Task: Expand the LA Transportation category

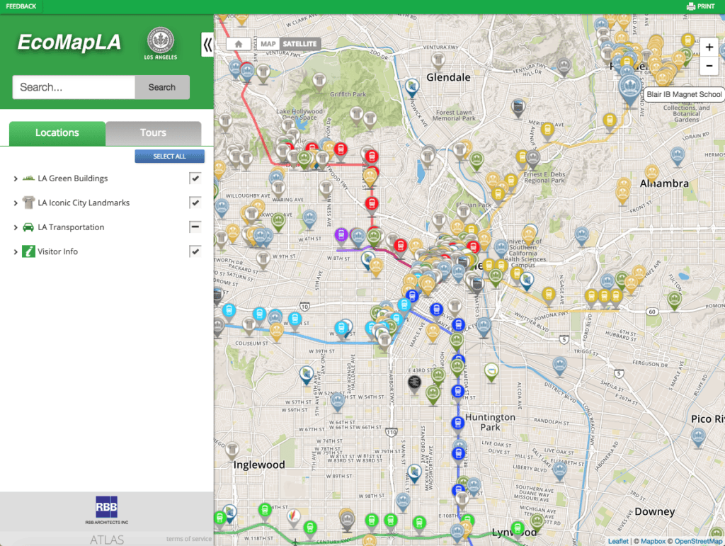Action: point(14,227)
